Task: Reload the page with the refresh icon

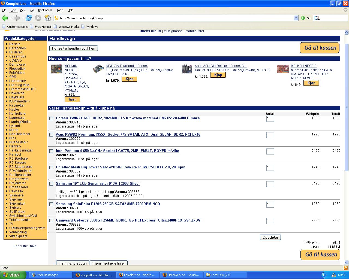Action: (x=29, y=18)
